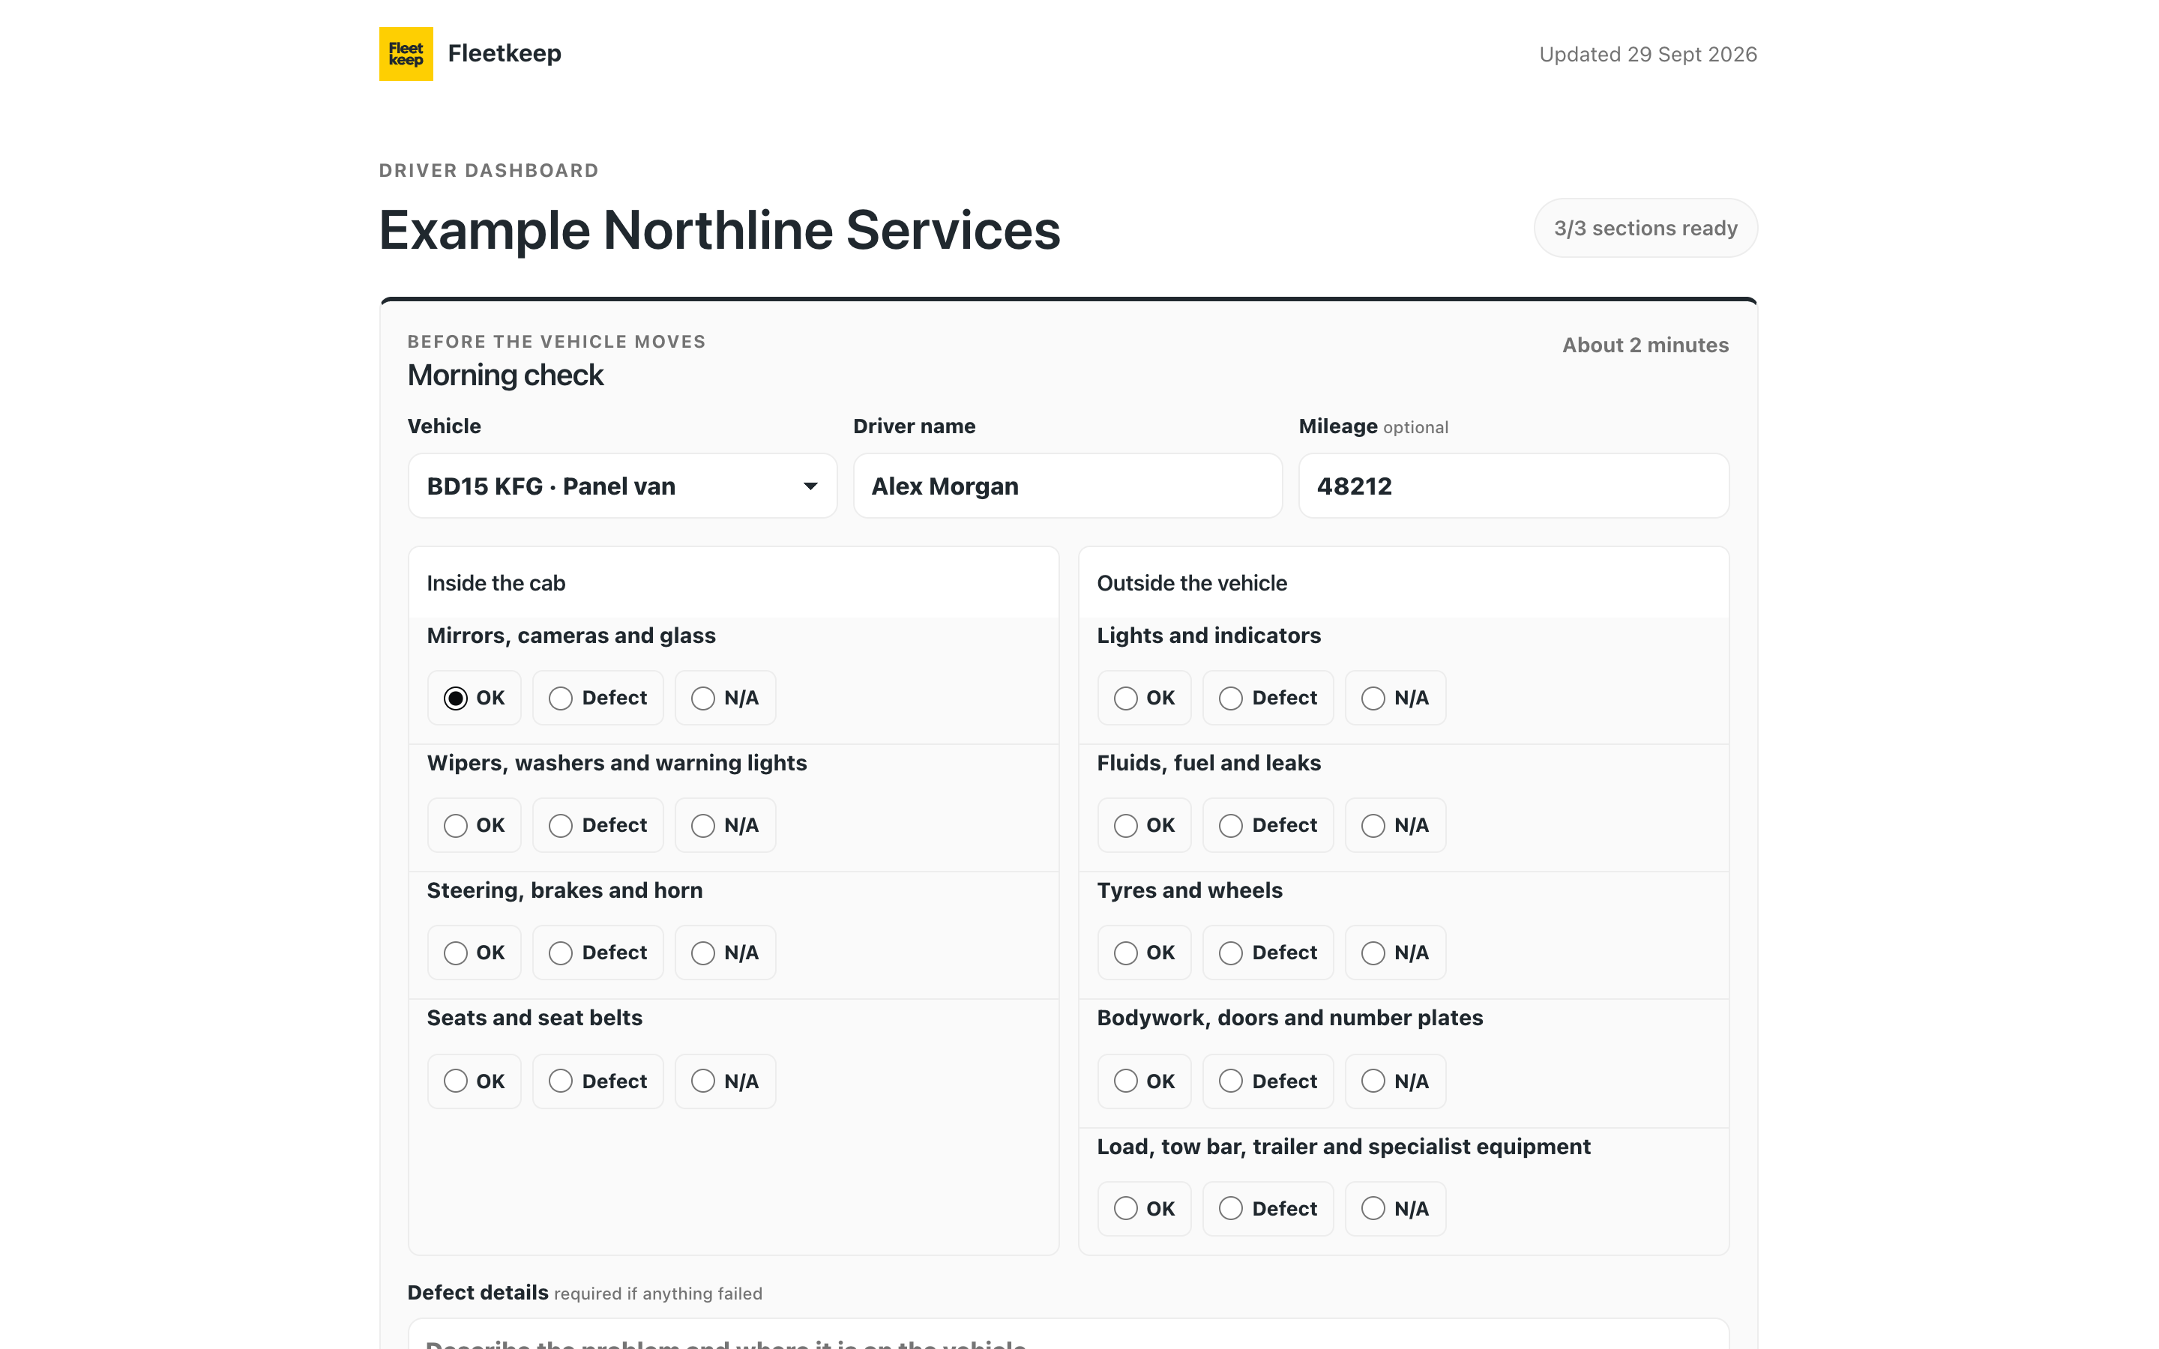Click the 'Defect details' label
2159x1349 pixels.
[x=478, y=1293]
